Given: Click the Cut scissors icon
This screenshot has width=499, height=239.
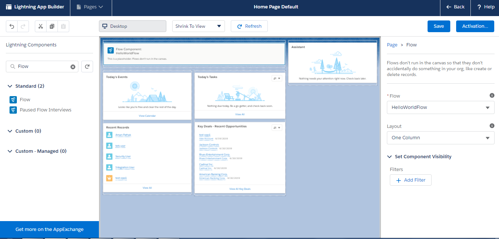Looking at the screenshot, I should click(41, 26).
